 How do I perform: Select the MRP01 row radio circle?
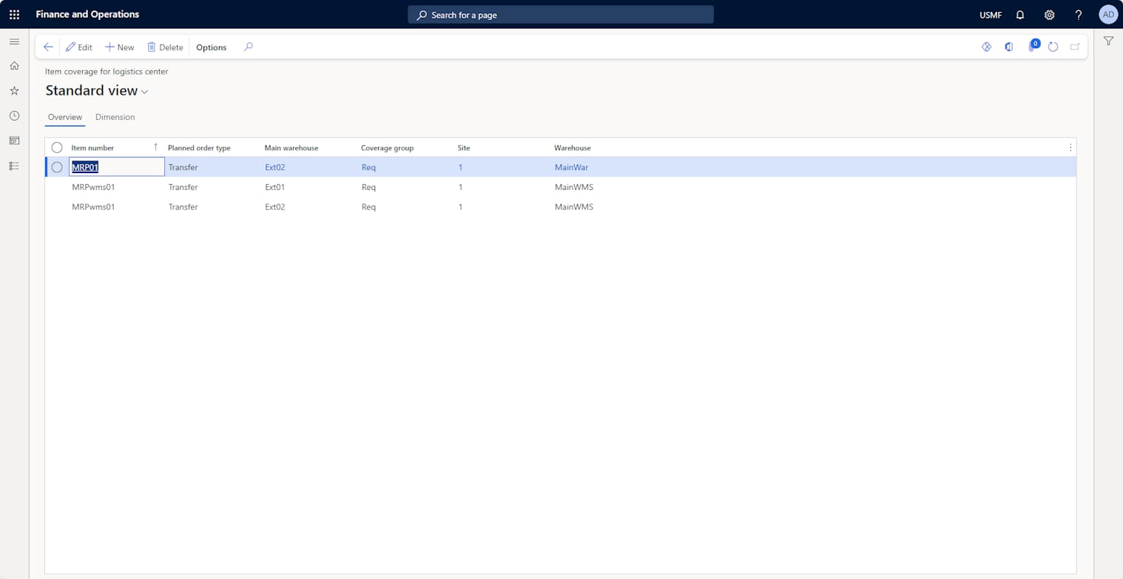[57, 167]
